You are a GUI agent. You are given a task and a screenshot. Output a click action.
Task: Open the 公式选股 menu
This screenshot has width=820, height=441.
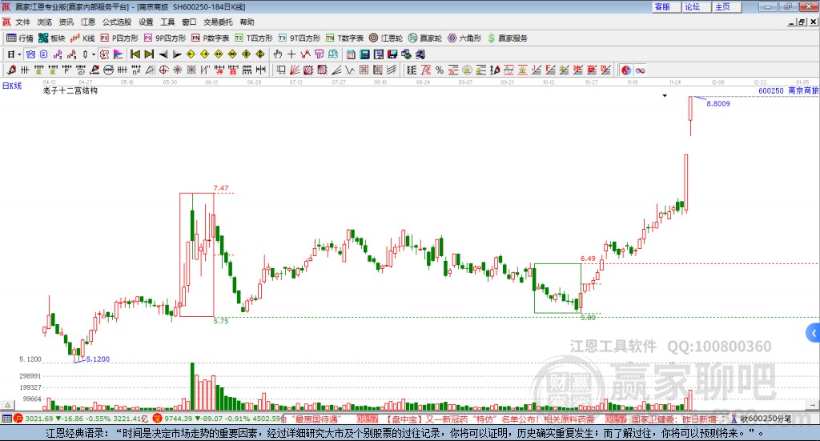point(117,22)
